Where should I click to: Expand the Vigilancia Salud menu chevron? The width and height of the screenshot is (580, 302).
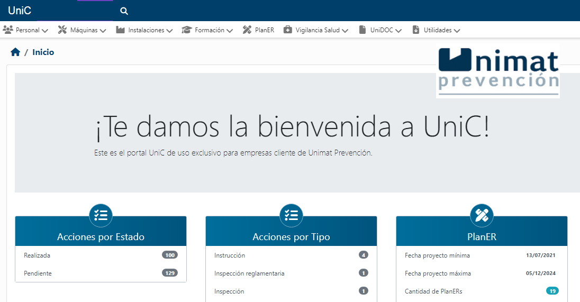(x=345, y=31)
